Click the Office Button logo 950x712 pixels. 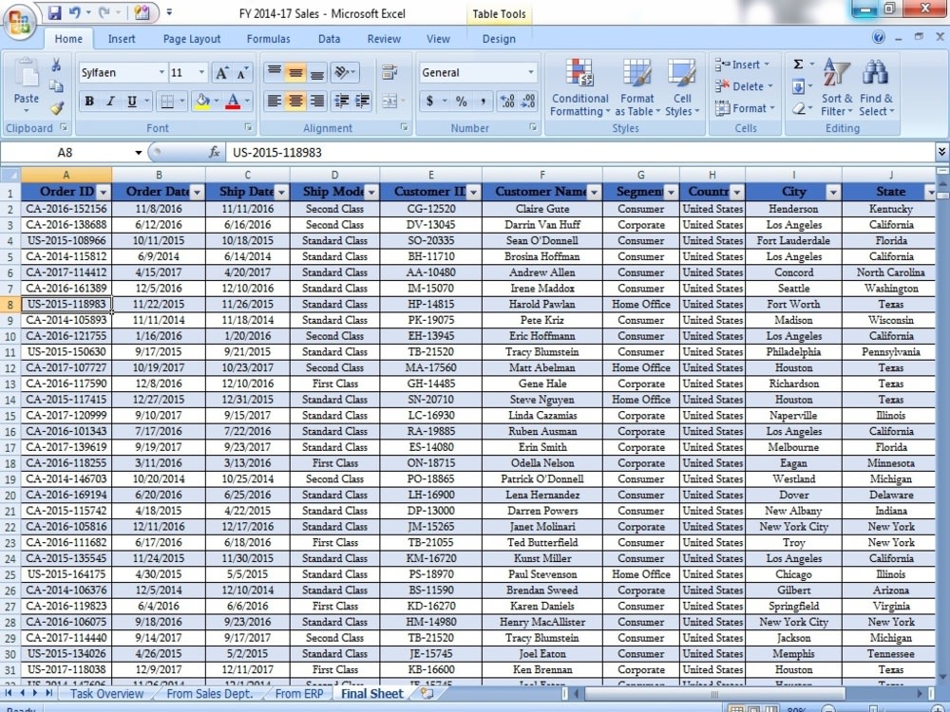[x=19, y=23]
